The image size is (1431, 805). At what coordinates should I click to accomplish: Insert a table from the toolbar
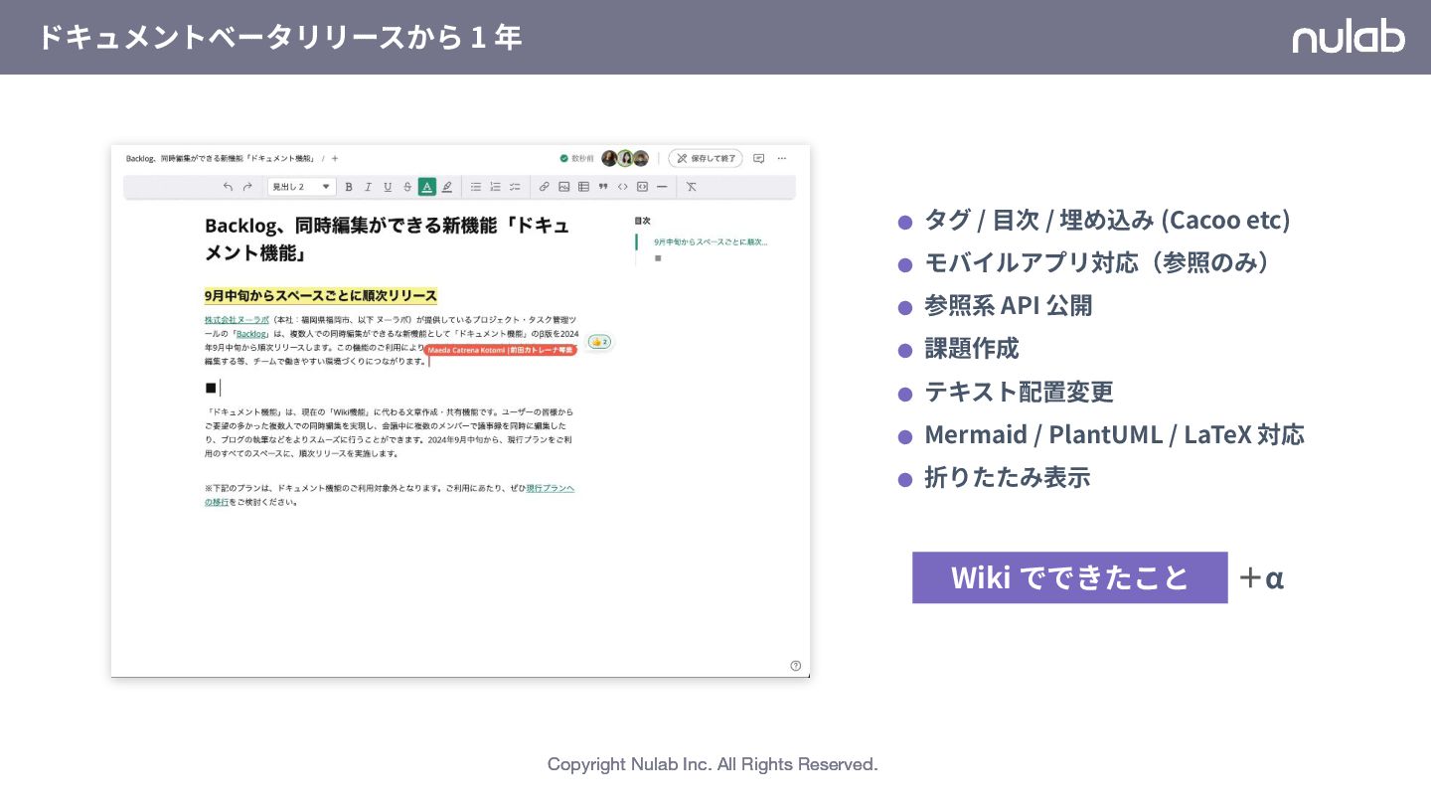[583, 187]
